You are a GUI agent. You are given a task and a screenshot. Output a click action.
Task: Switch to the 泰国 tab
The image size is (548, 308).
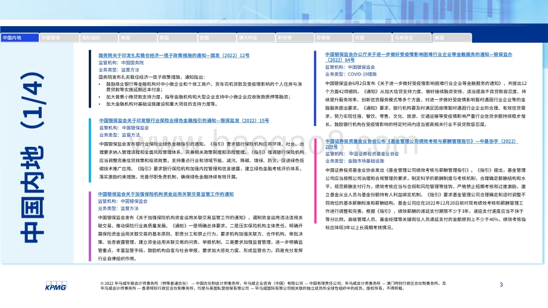(452, 37)
